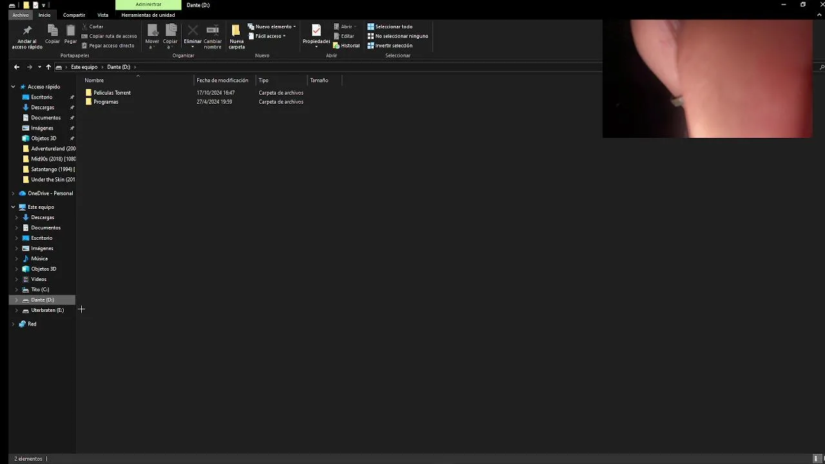Open the Satantango (1994) folder
Image resolution: width=825 pixels, height=464 pixels.
pyautogui.click(x=48, y=169)
